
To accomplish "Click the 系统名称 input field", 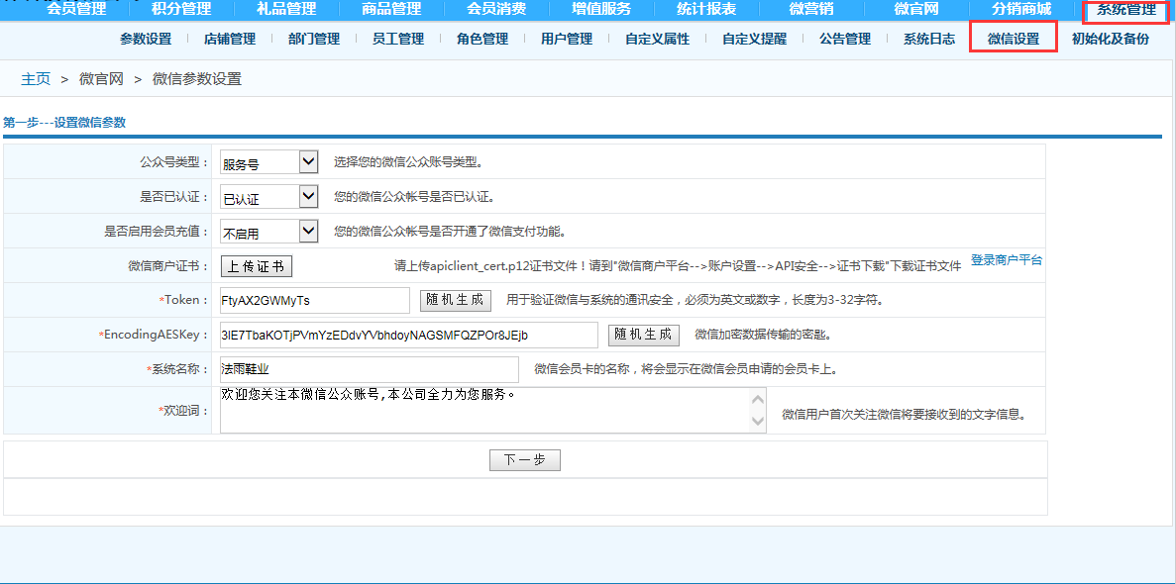I will coord(369,369).
